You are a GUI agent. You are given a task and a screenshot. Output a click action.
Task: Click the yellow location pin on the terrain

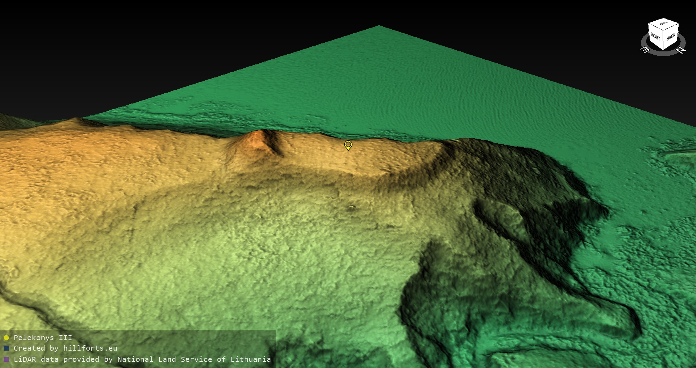348,145
